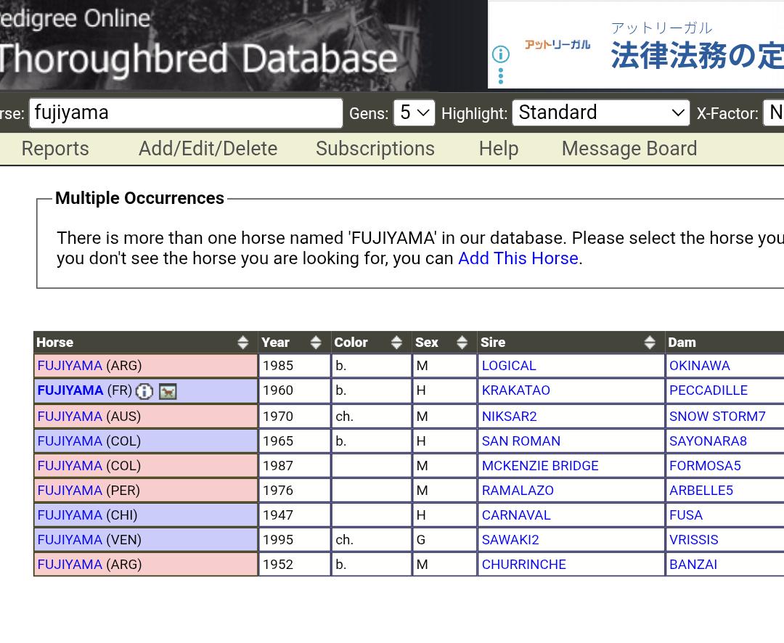
Task: Open the X-Factor dropdown
Action: pyautogui.click(x=774, y=113)
